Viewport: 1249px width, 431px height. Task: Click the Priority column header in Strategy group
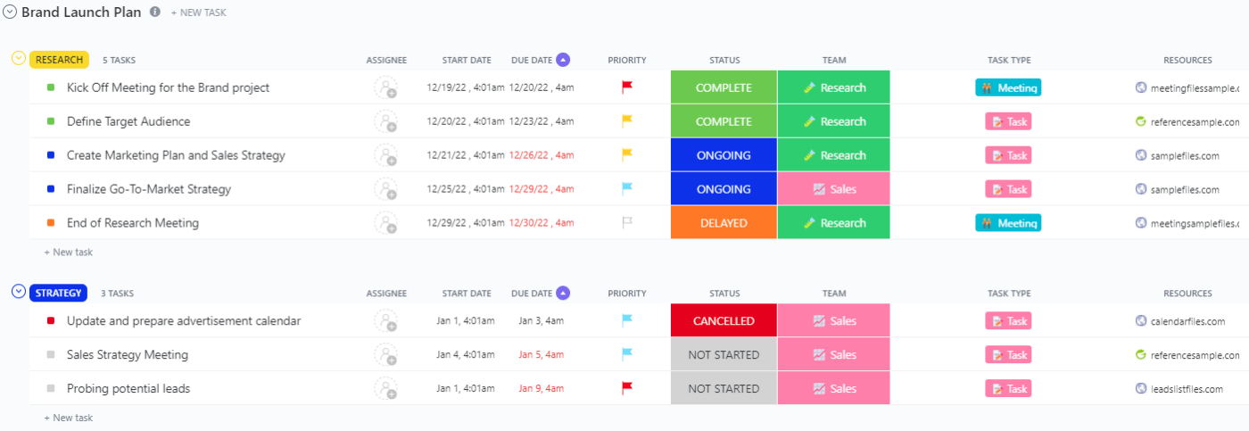tap(626, 294)
